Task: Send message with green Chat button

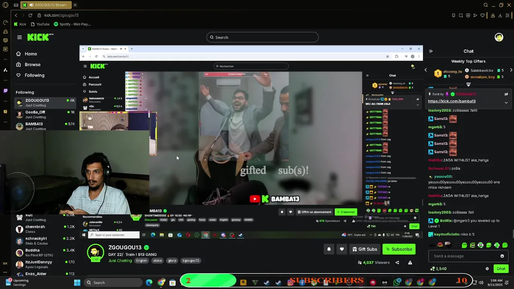Action: click(501, 269)
